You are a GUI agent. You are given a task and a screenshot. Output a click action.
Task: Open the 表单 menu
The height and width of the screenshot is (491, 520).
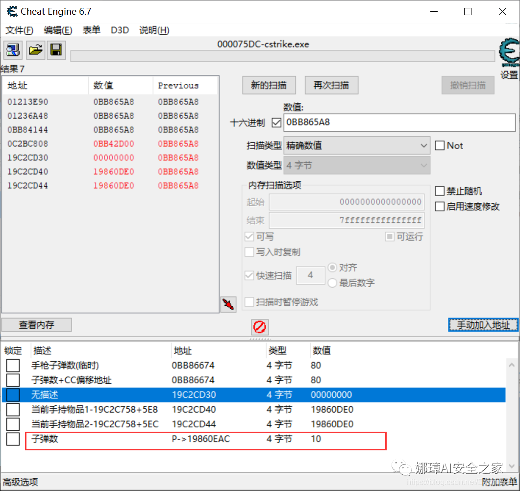(x=91, y=30)
